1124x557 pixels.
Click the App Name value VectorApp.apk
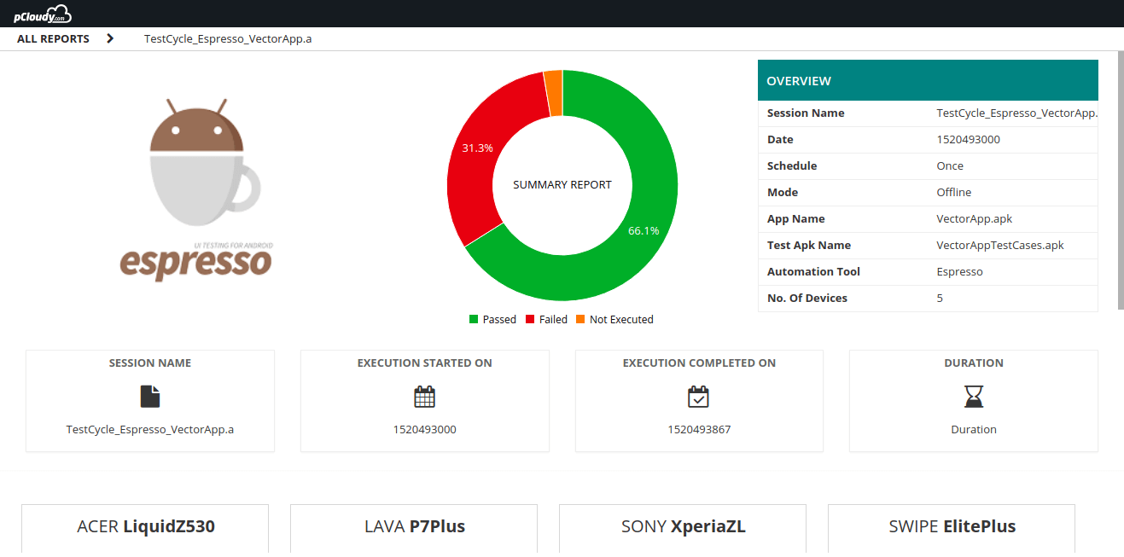(x=974, y=218)
